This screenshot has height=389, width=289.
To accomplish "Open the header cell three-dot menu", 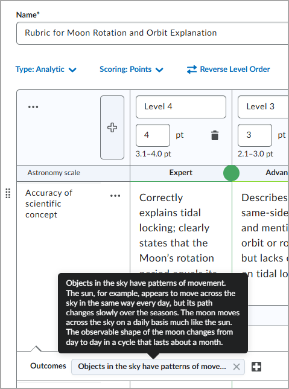I will tap(33, 107).
